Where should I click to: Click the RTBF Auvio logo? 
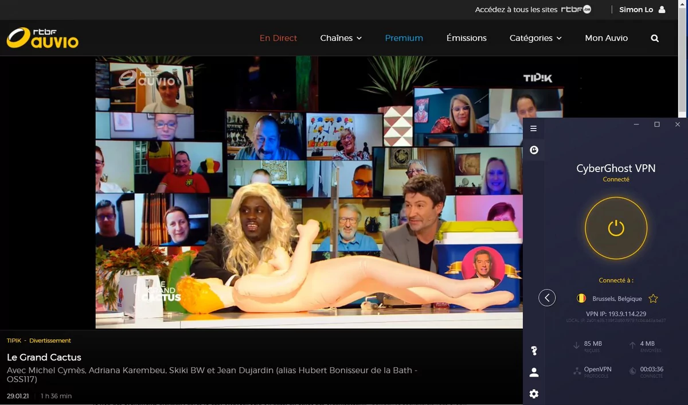[x=42, y=38]
